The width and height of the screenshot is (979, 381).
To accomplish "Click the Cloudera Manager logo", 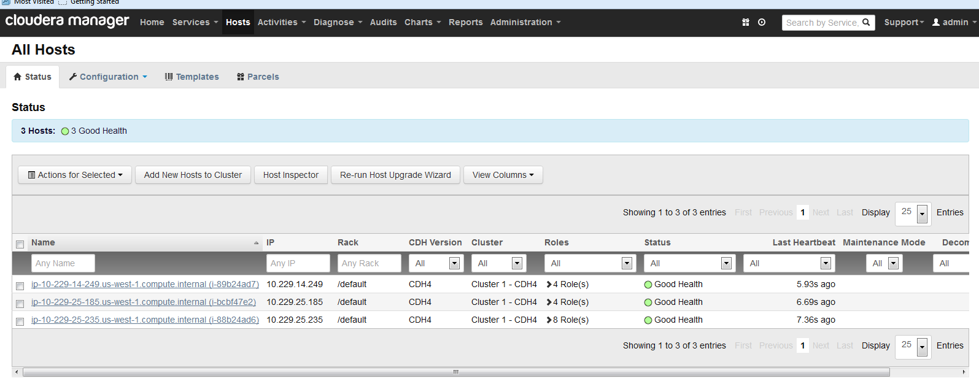I will pyautogui.click(x=67, y=21).
